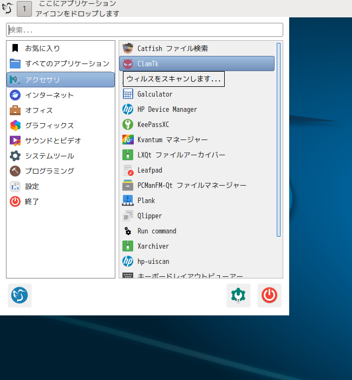Screen dimensions: 352x380
Task: Click the オフィス briefcase icon
Action: (x=15, y=110)
